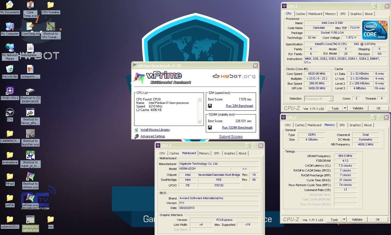Click Tools button in CPU-Z CPU window
Image resolution: width=391 pixels, height=235 pixels.
pos(335,108)
